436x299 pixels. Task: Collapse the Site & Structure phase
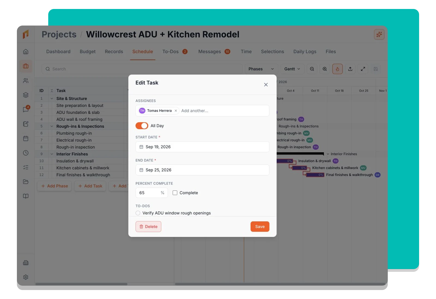point(52,98)
